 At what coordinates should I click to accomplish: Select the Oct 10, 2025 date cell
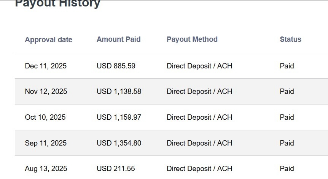[x=45, y=117]
